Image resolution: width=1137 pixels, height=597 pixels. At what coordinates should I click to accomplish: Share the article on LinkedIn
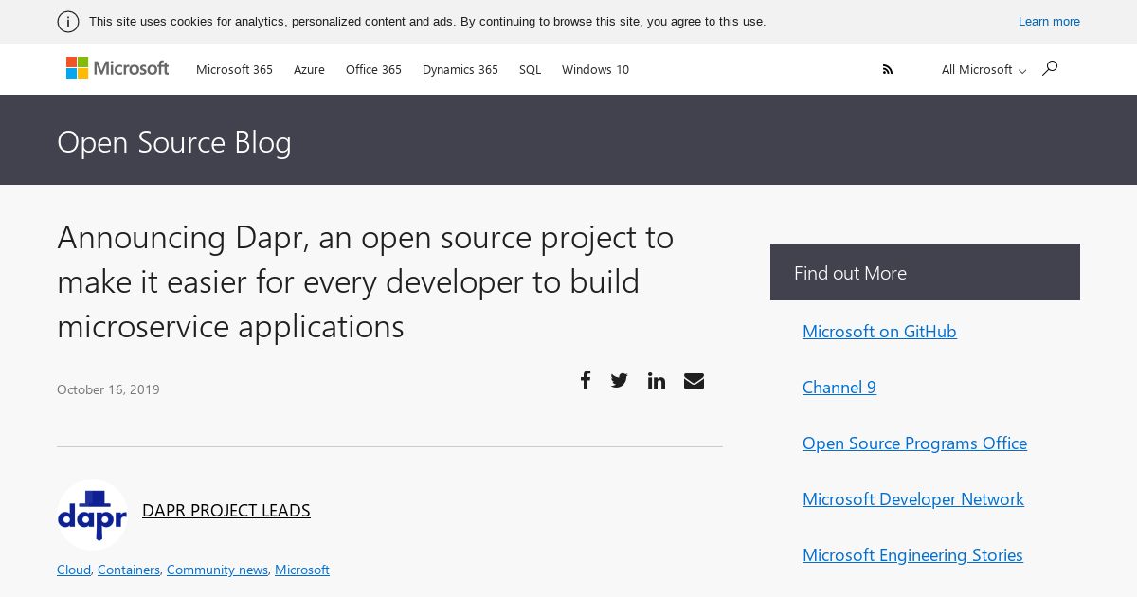point(657,381)
